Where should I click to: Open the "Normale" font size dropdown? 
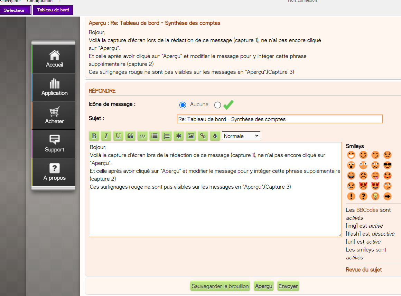(x=241, y=136)
